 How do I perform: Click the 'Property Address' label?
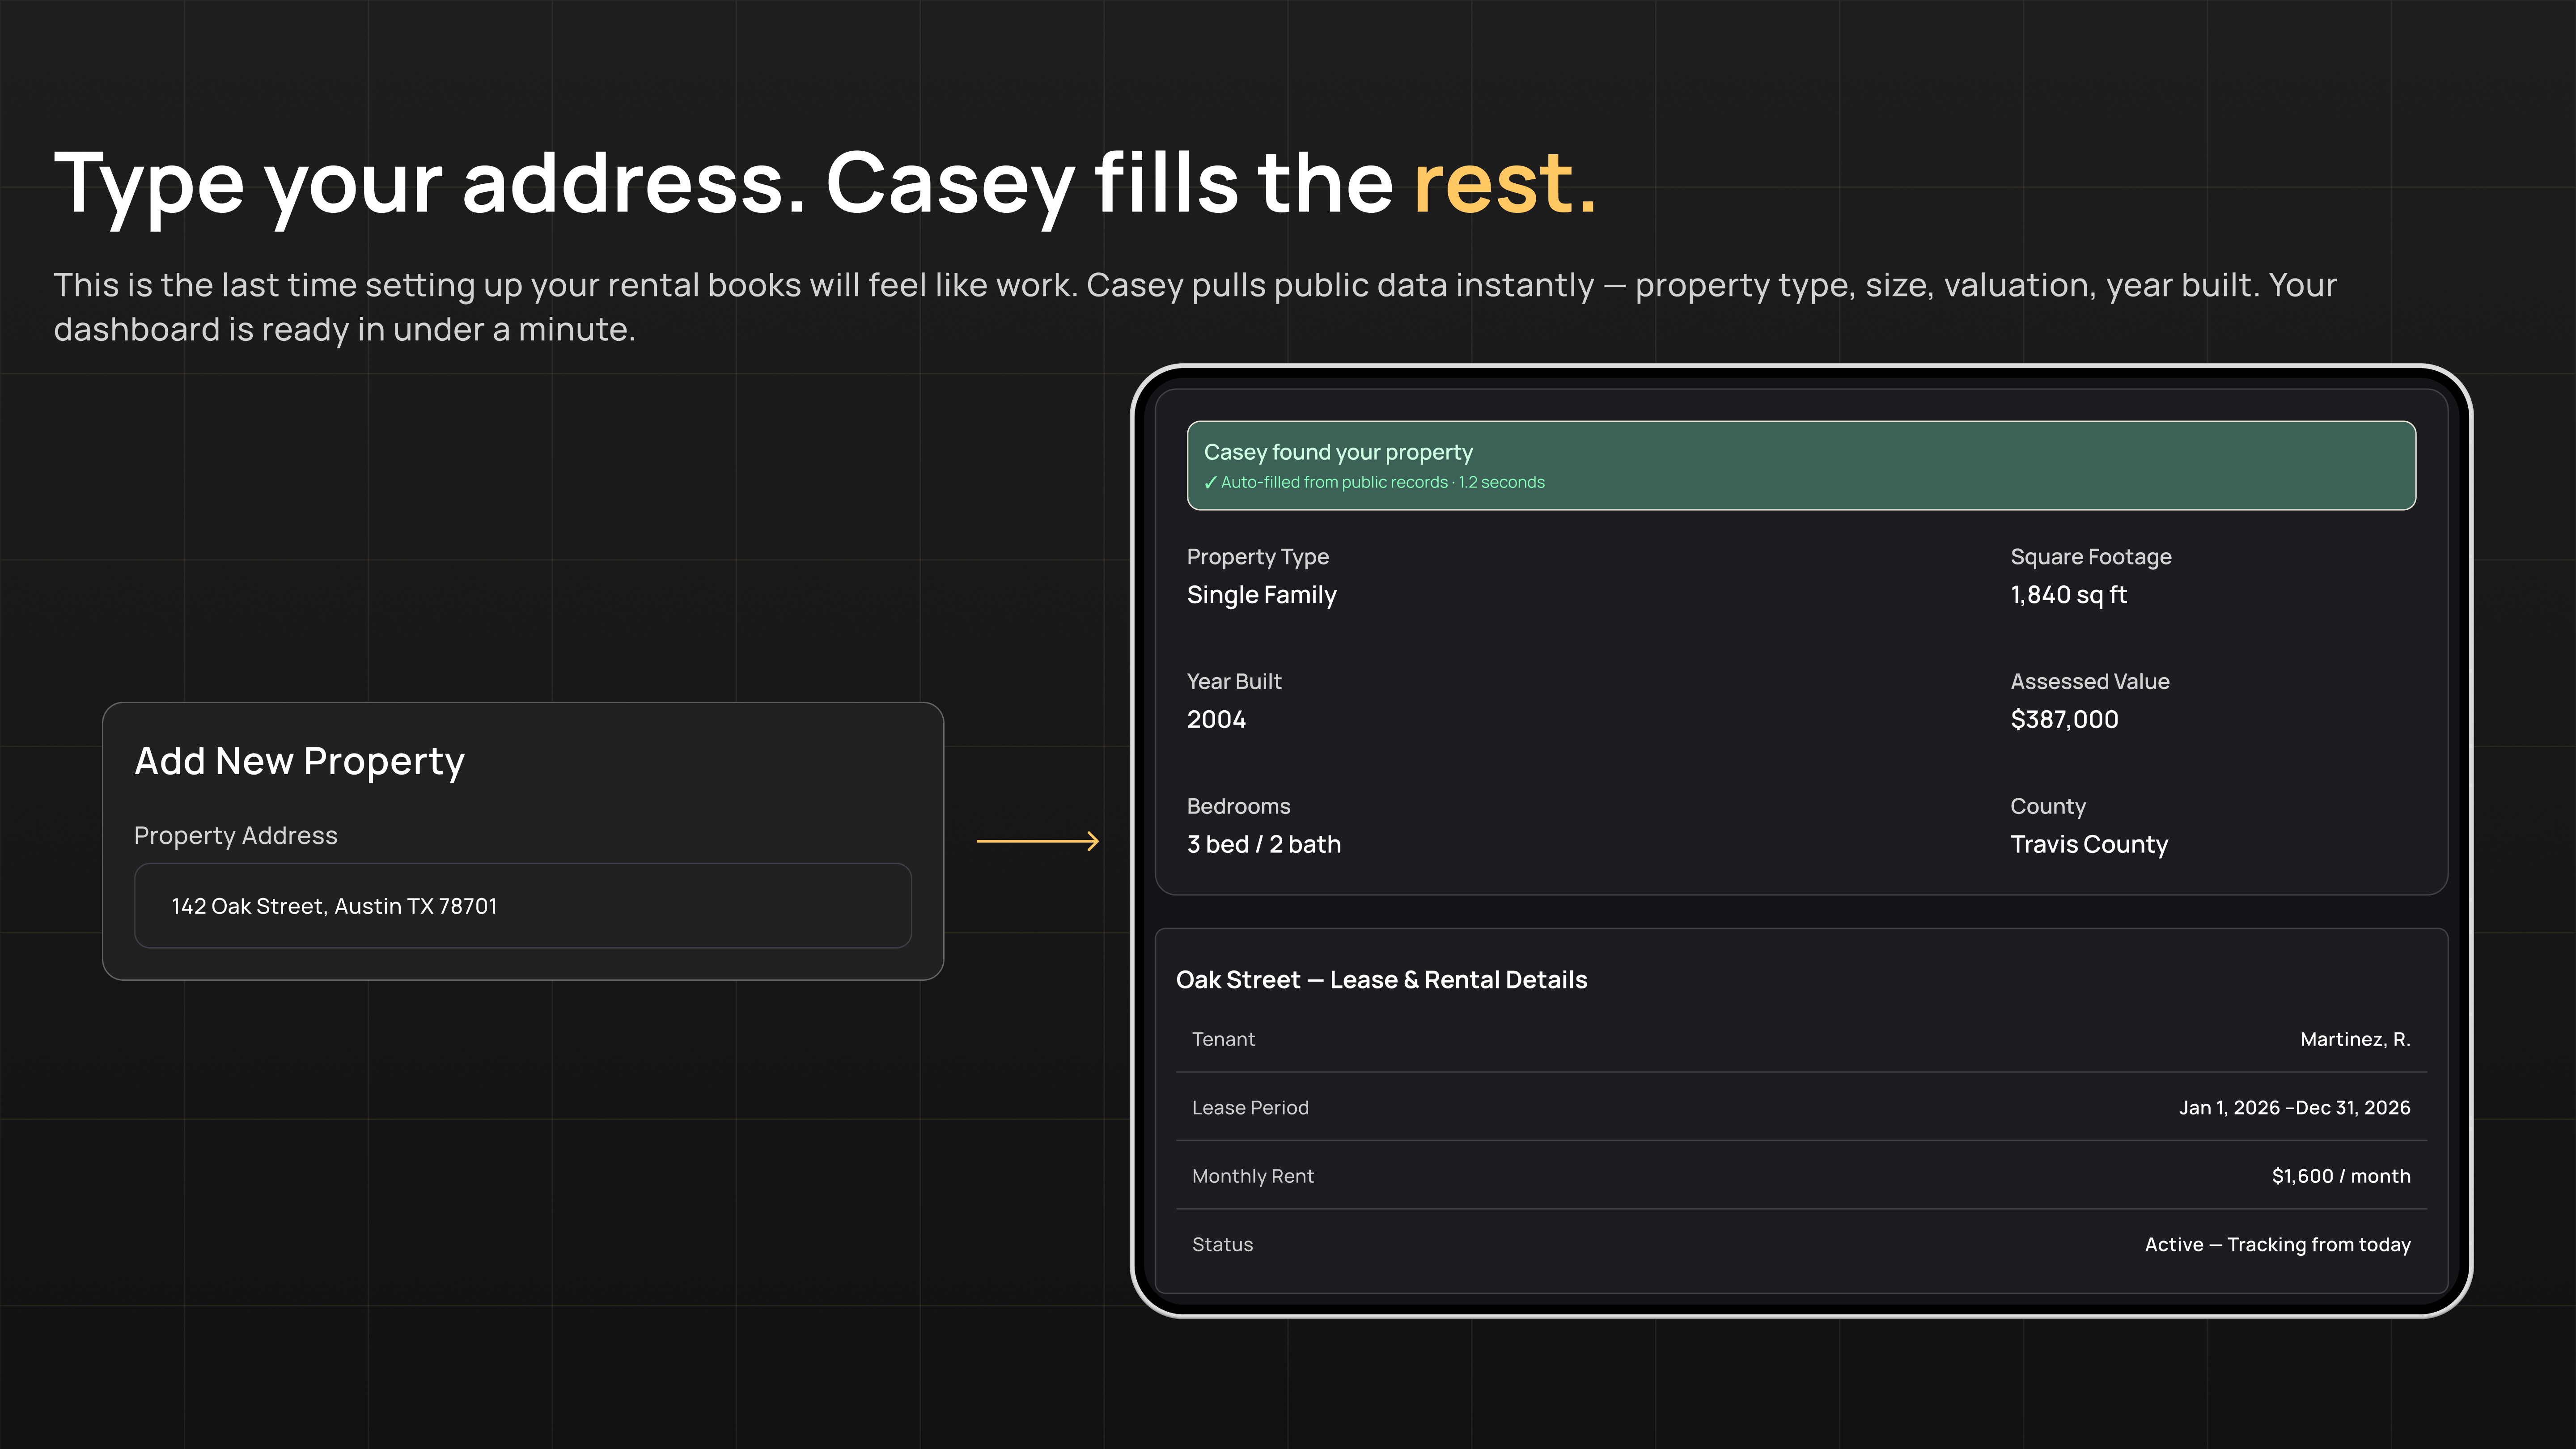(x=236, y=835)
